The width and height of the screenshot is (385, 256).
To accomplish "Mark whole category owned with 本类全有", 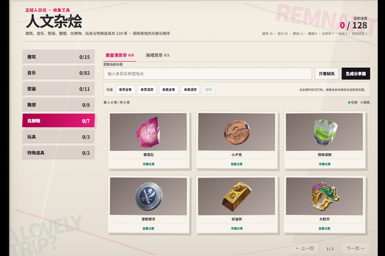I will 169,90.
